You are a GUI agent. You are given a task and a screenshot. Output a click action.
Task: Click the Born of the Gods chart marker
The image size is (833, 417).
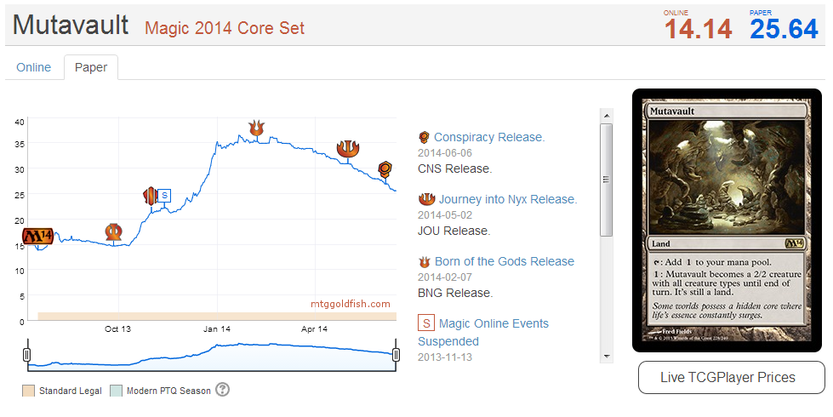(x=256, y=128)
